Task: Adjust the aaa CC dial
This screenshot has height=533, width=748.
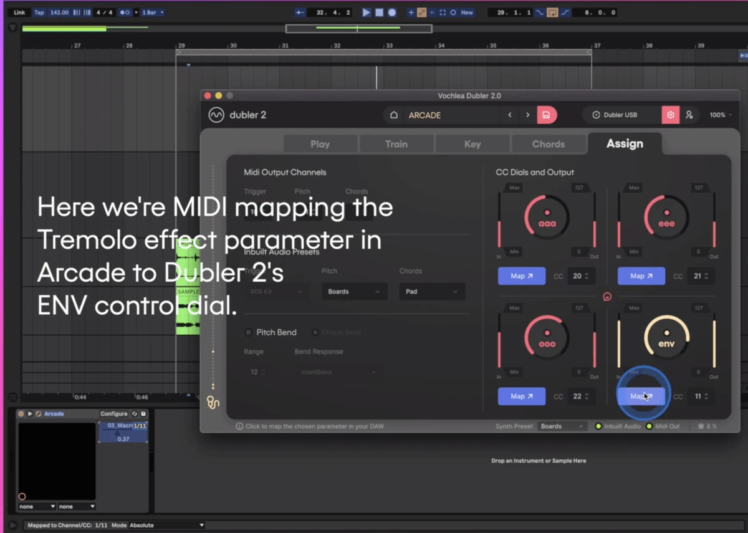Action: tap(547, 218)
